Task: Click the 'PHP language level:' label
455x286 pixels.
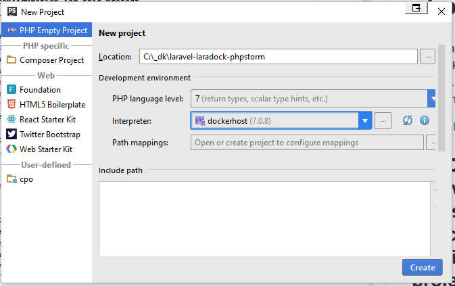Action: (147, 99)
